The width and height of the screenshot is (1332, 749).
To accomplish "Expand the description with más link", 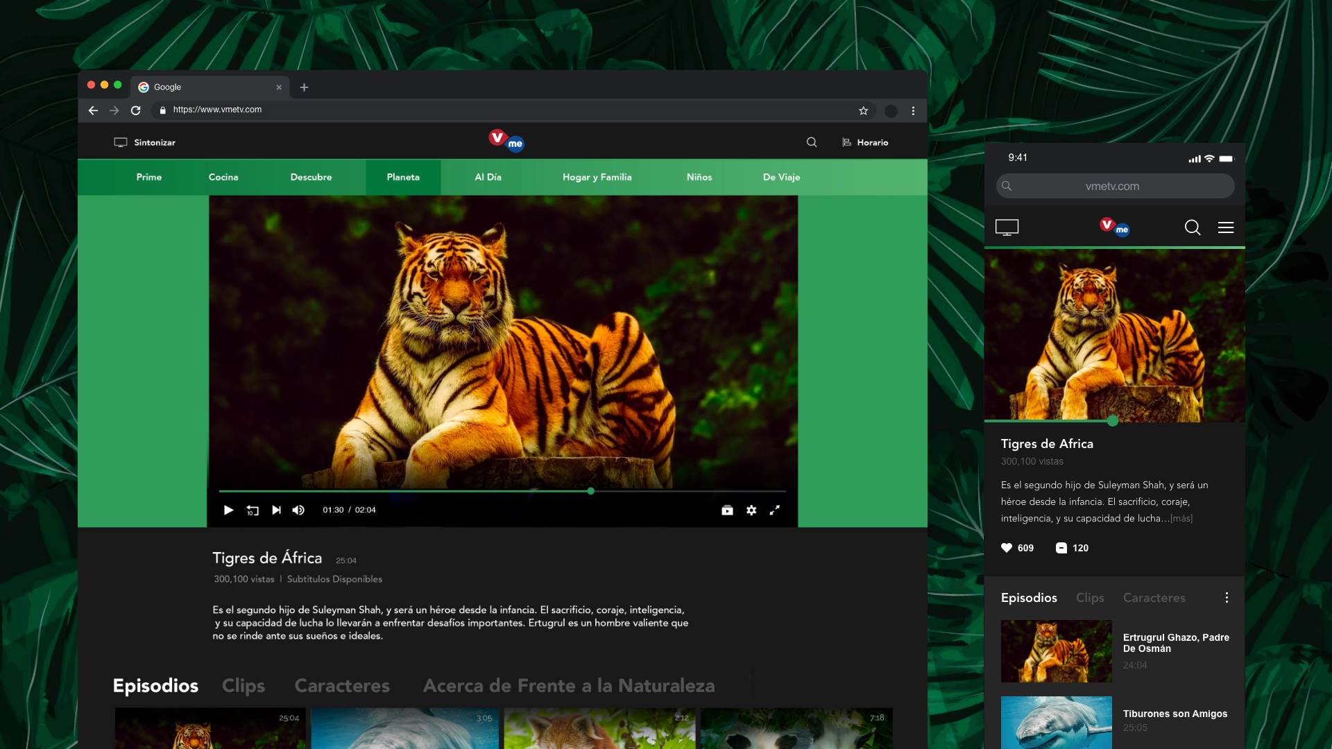I will (1181, 519).
